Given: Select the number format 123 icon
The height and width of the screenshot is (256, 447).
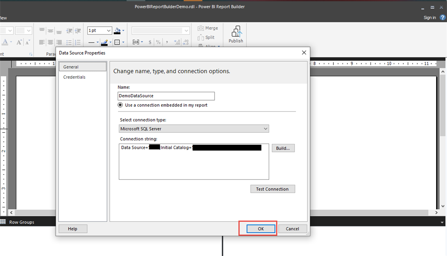Looking at the screenshot, I should [x=136, y=42].
